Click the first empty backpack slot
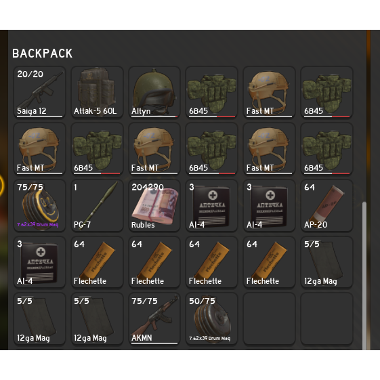 pos(269,319)
